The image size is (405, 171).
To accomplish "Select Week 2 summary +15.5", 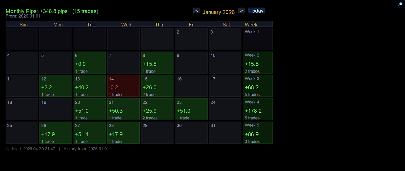I will click(x=258, y=62).
